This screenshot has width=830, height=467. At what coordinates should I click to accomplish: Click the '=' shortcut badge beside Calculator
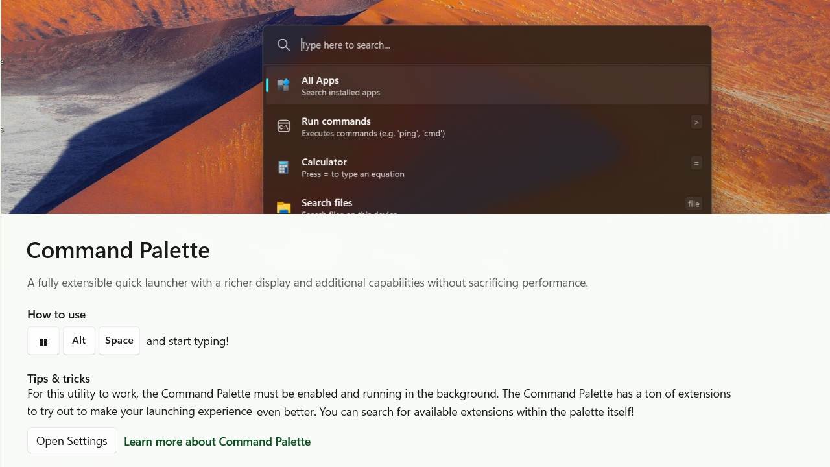(696, 162)
